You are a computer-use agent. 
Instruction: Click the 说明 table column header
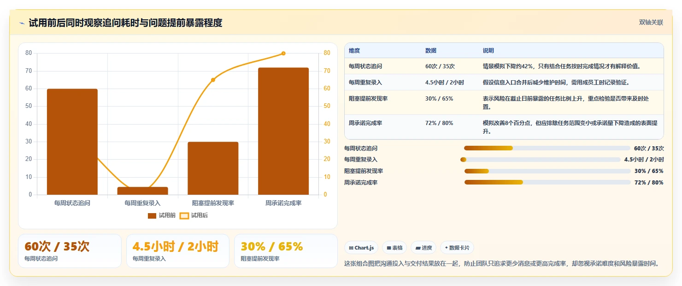coord(488,50)
